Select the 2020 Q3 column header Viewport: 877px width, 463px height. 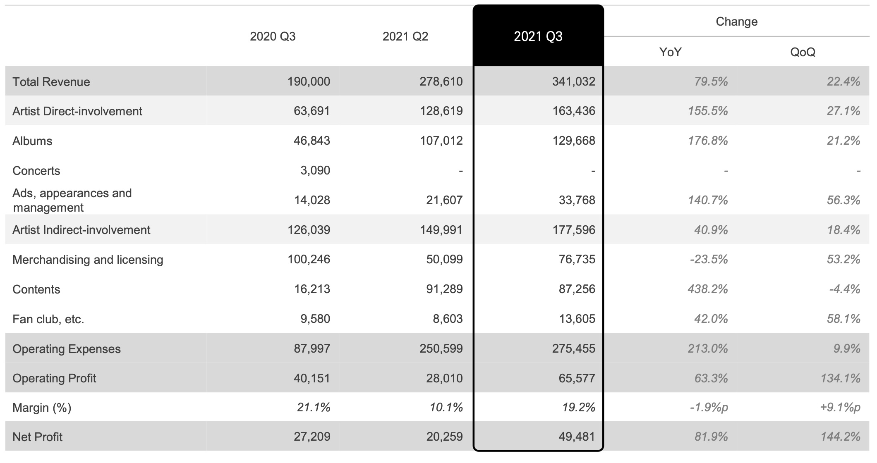pyautogui.click(x=273, y=36)
